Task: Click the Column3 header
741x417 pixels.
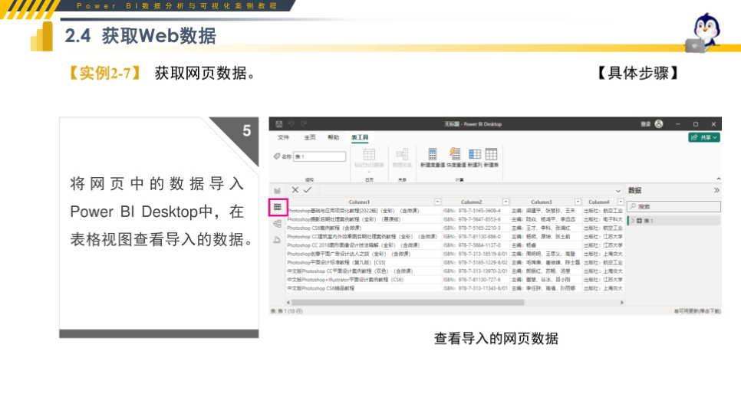Action: tap(541, 202)
